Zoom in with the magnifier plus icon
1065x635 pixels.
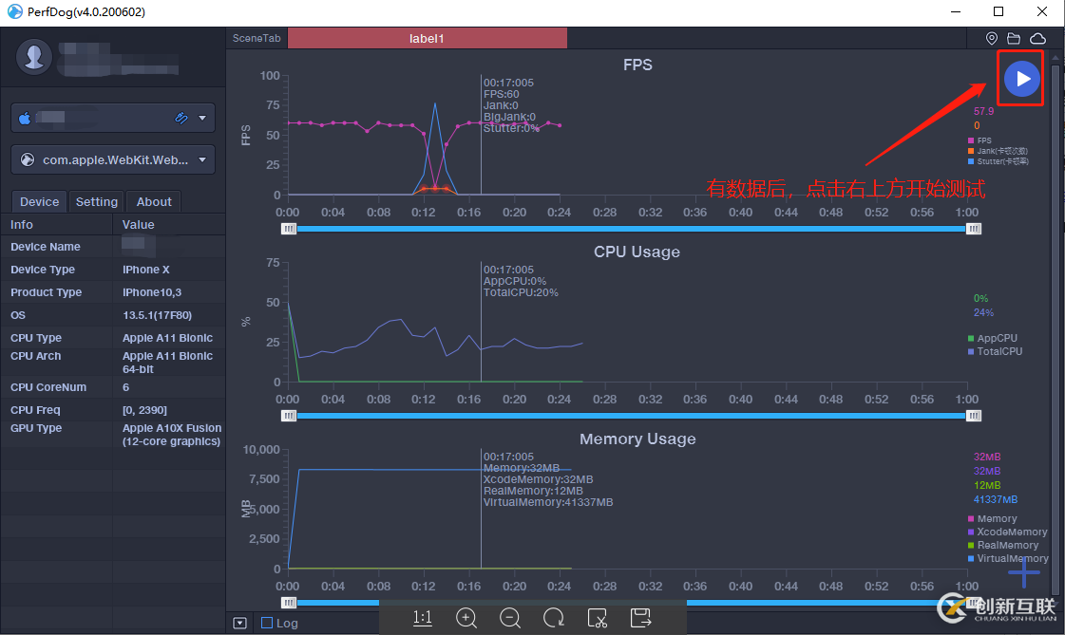pyautogui.click(x=466, y=617)
